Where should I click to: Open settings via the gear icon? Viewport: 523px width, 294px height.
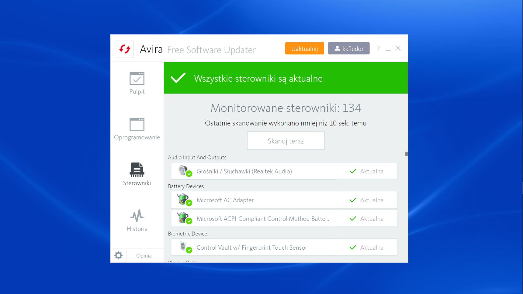coord(119,255)
